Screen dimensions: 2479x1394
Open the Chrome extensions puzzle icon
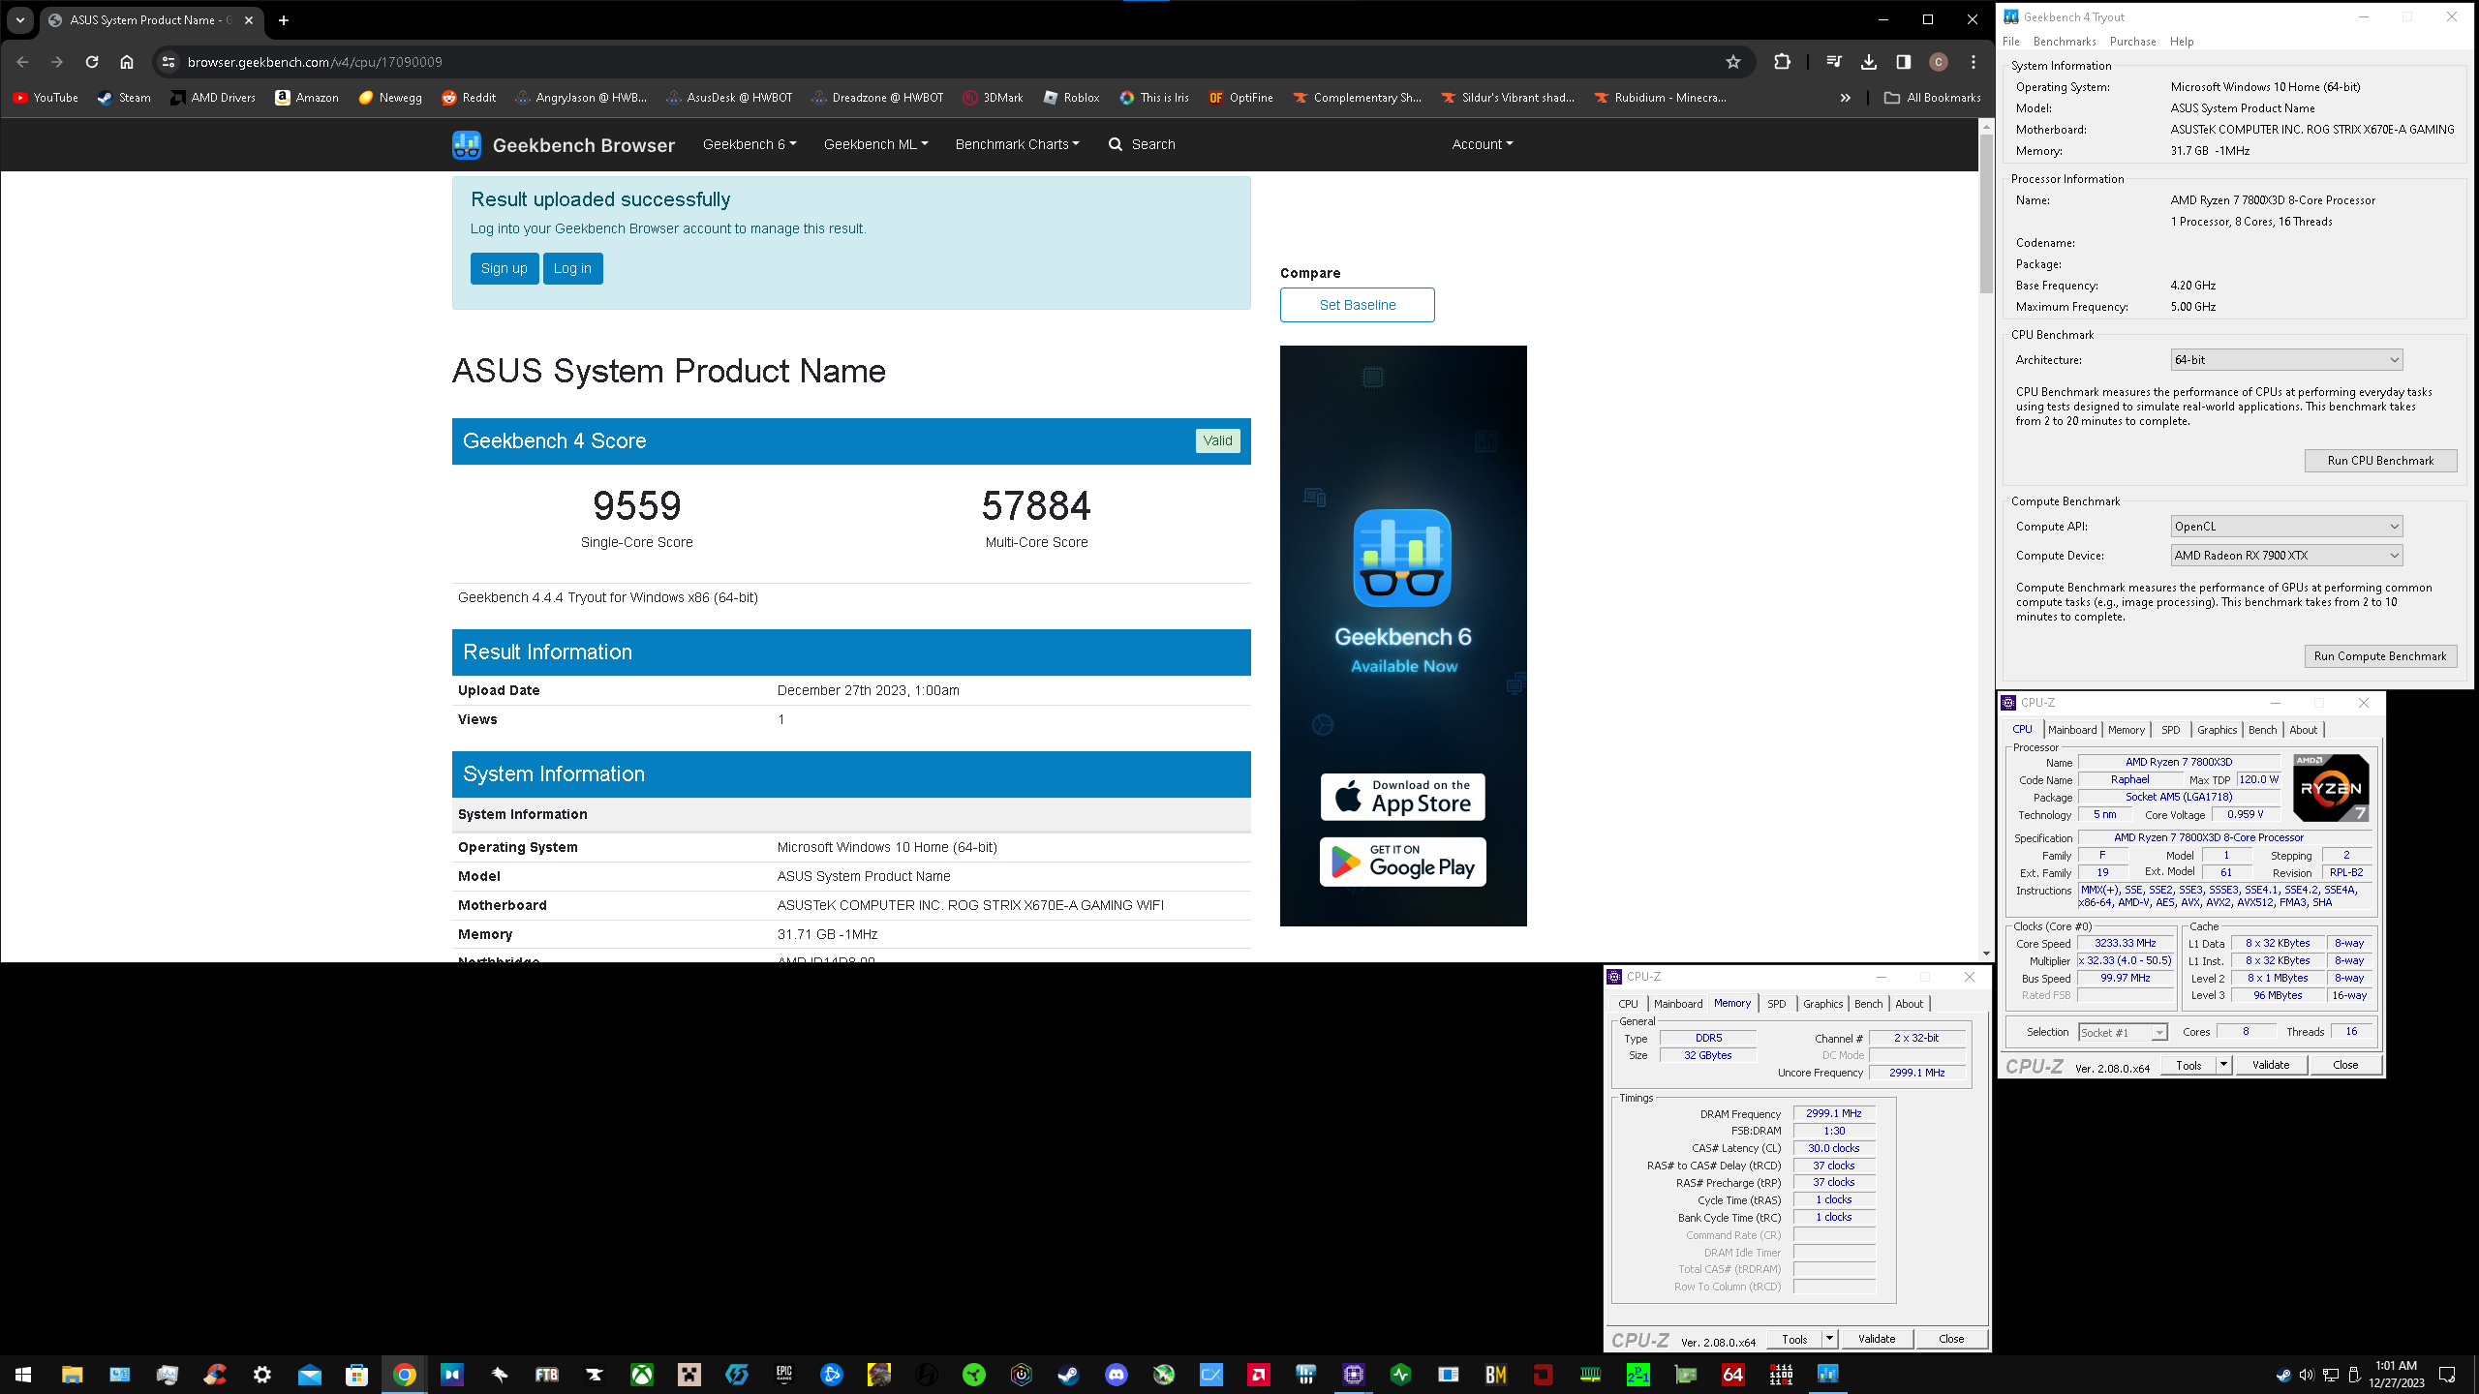pos(1782,62)
